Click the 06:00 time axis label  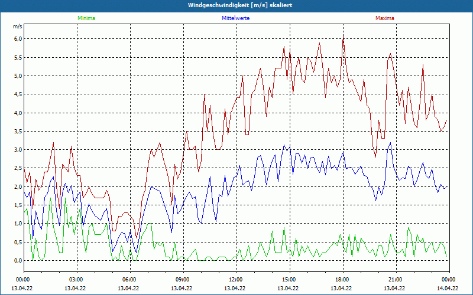pos(129,280)
